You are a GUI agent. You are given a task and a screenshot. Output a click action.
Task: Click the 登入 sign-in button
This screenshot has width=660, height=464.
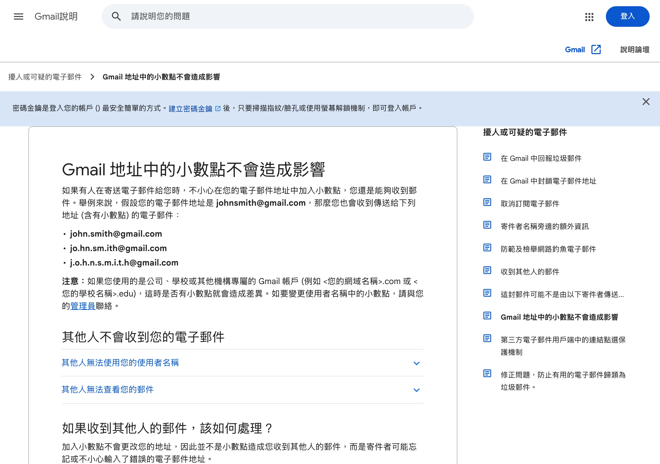[x=627, y=16]
